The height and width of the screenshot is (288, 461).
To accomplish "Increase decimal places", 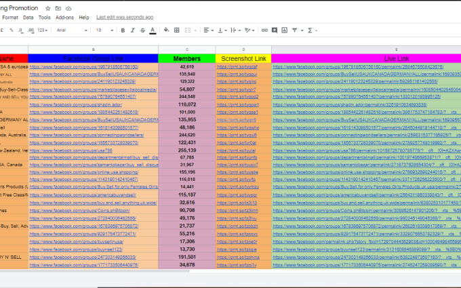I will coord(31,30).
